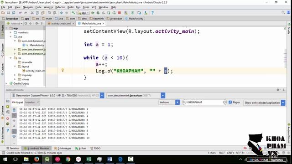Open the Messages tool window
The width and height of the screenshot is (292, 164).
tap(63, 148)
